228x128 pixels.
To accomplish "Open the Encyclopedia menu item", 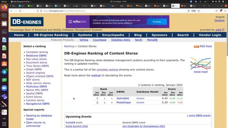I will coord(113,35).
